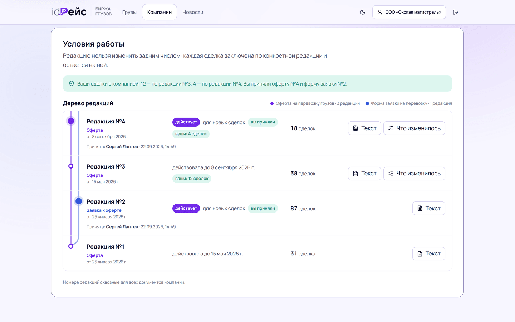Viewport: 515px width, 322px height.
Task: Open Текст for Редакция №3
Action: click(x=364, y=174)
